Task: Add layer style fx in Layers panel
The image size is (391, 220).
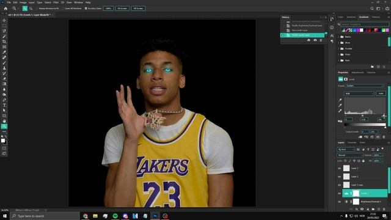Action: 357,209
